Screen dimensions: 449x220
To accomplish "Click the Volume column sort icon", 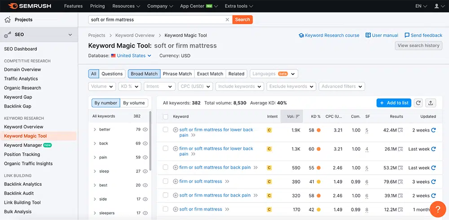I will tap(298, 117).
